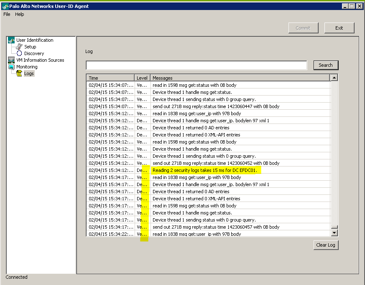Select 'read in 183B msg' row at 15:34:17
The height and width of the screenshot is (285, 365).
(208, 177)
